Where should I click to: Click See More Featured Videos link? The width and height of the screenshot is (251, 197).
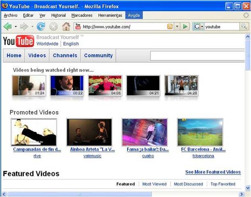[213, 172]
